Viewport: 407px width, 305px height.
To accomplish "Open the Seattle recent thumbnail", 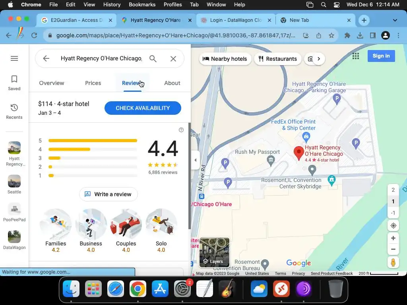I will (x=14, y=184).
